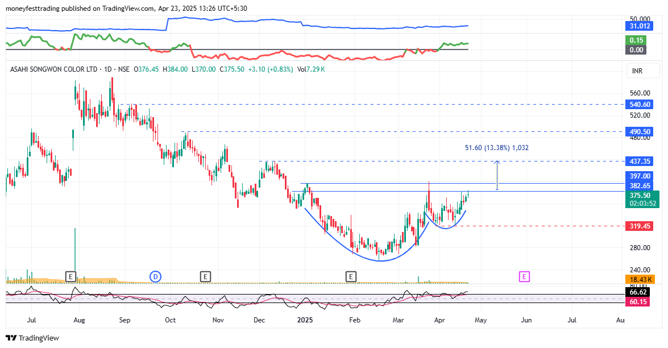The image size is (668, 348).
Task: Click the earnings E marker near late October
Action: tap(205, 277)
